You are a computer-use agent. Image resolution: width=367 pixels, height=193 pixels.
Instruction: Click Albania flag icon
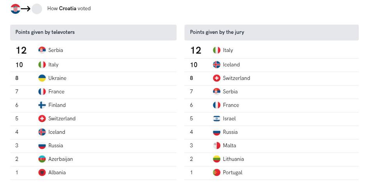[42, 172]
